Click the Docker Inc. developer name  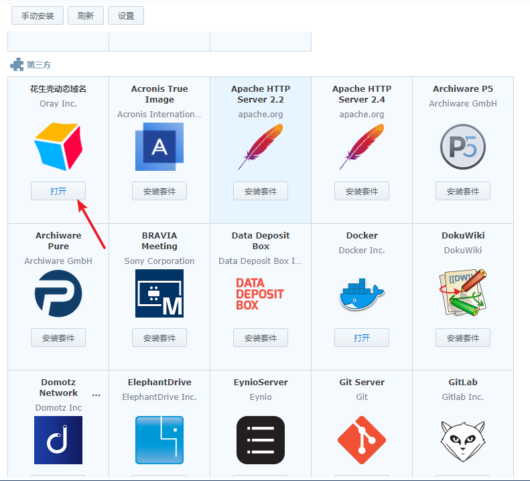(x=362, y=250)
